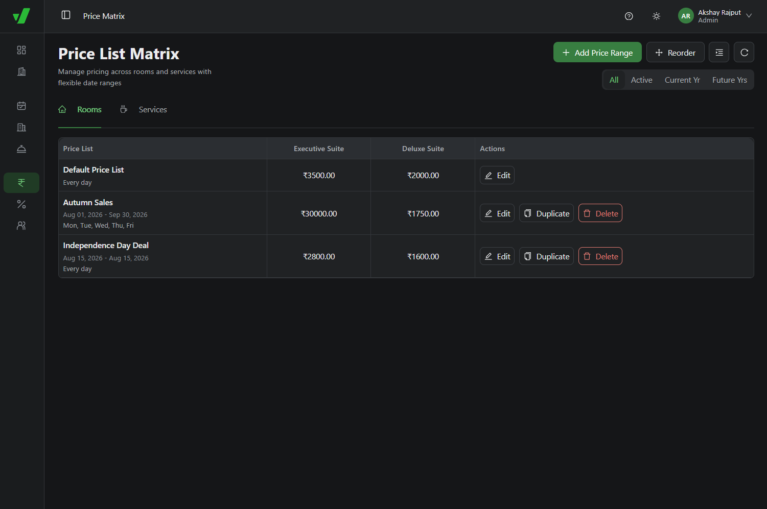Click the ₹1750.00 Deluxe Suite price

pos(423,214)
